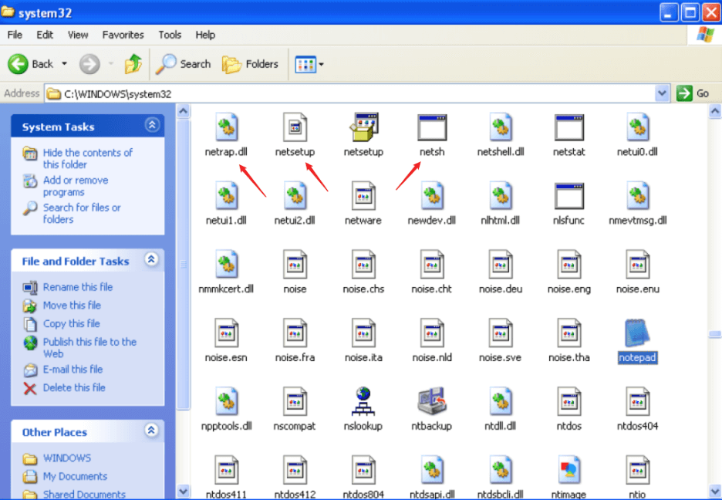Open the Help menu
The image size is (722, 500).
pyautogui.click(x=205, y=35)
